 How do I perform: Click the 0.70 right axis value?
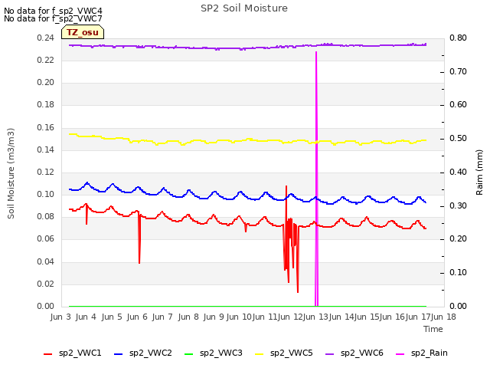click(458, 71)
